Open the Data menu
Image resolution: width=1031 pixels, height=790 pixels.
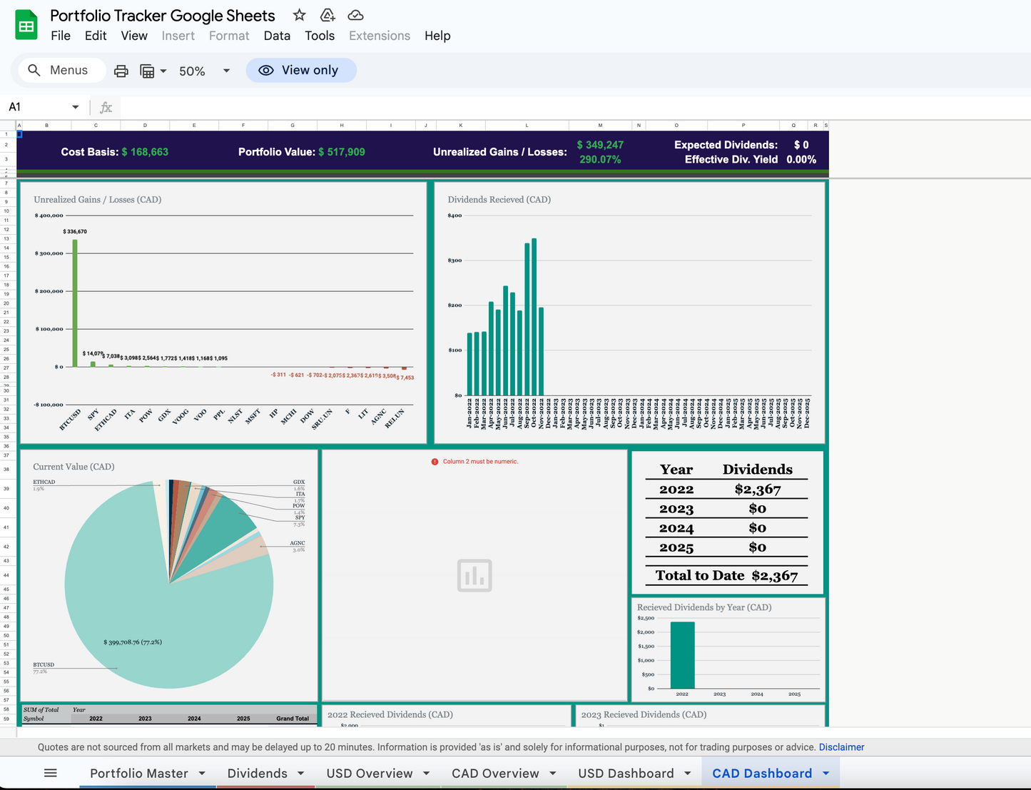(x=277, y=36)
